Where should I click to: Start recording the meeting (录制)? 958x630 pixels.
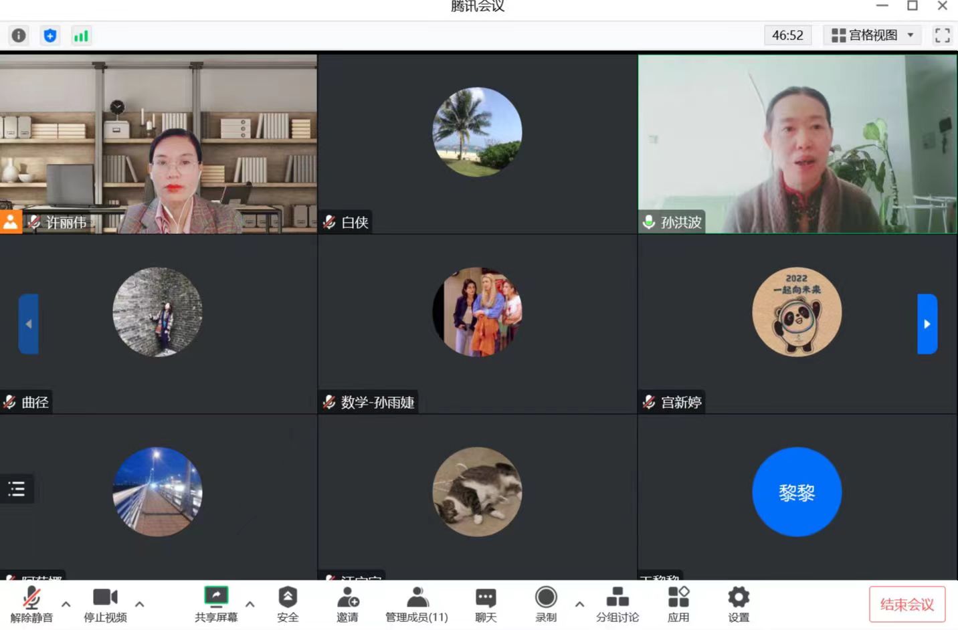[x=546, y=604]
